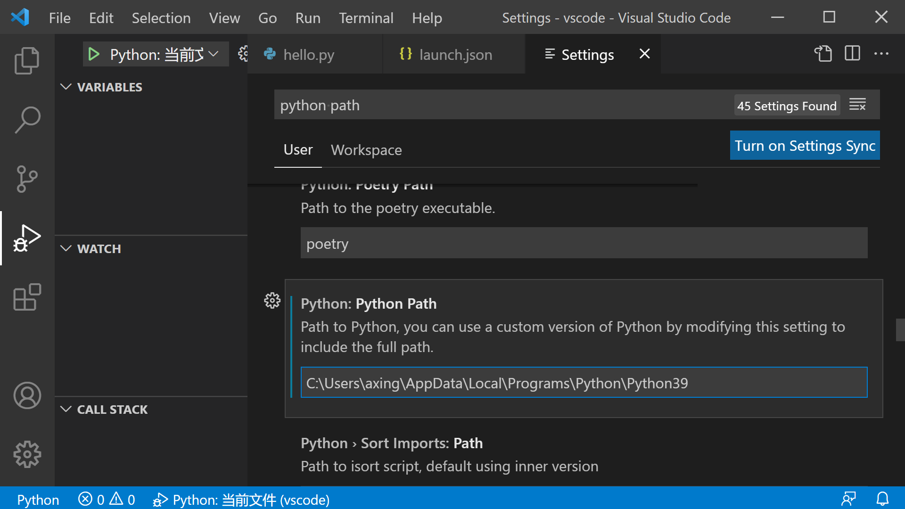Click the Poetry Path input field

tap(584, 243)
